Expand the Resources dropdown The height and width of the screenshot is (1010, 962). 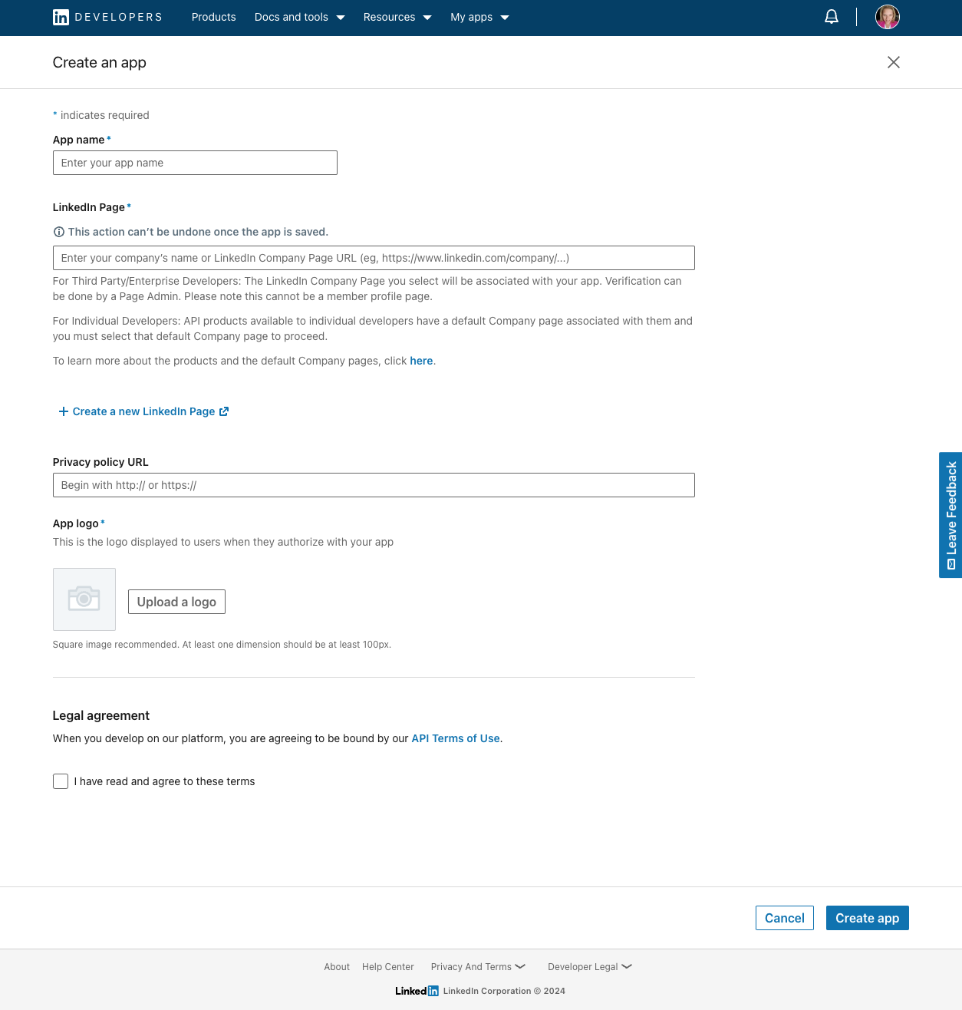(397, 17)
